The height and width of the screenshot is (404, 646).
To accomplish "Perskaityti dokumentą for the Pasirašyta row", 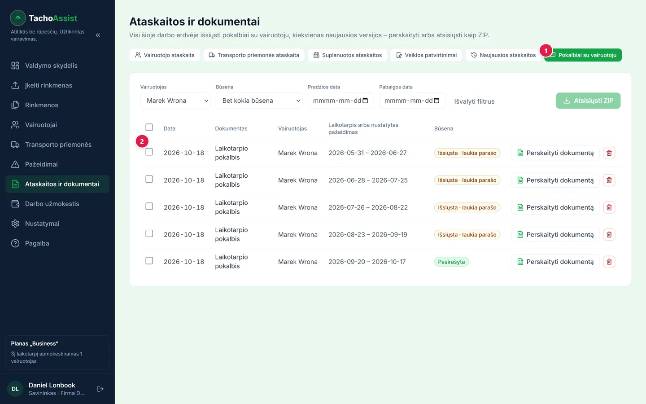I will click(x=555, y=262).
